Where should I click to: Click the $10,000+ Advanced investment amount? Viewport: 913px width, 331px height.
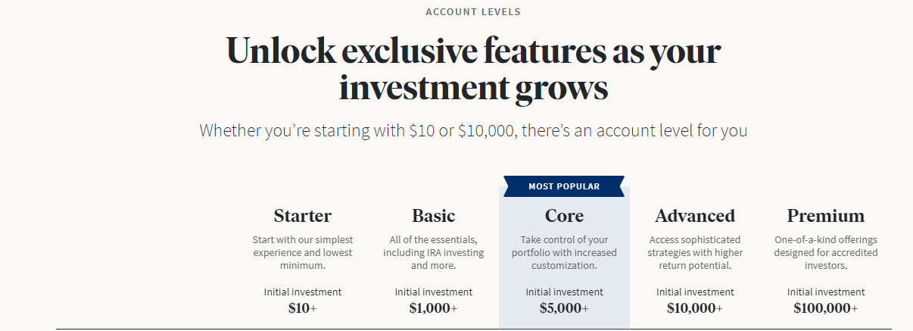point(695,308)
